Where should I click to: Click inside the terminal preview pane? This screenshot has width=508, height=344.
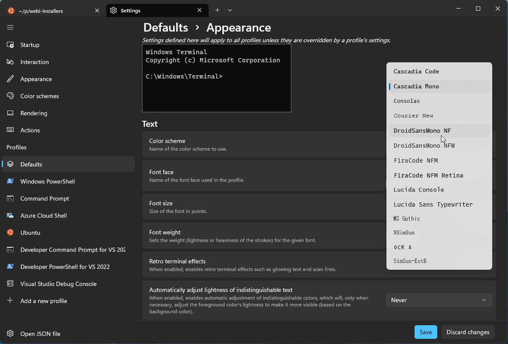pyautogui.click(x=216, y=78)
